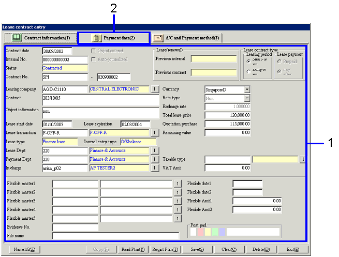Switch to the Payment data(2) tab
Image resolution: width=339 pixels, height=257 pixels.
coord(114,38)
